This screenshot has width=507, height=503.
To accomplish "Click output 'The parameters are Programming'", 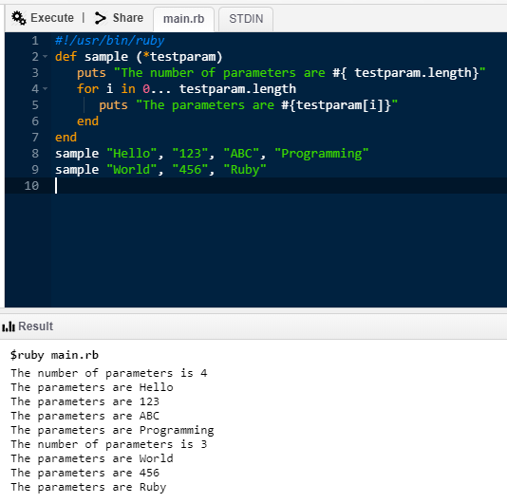I will pos(112,430).
